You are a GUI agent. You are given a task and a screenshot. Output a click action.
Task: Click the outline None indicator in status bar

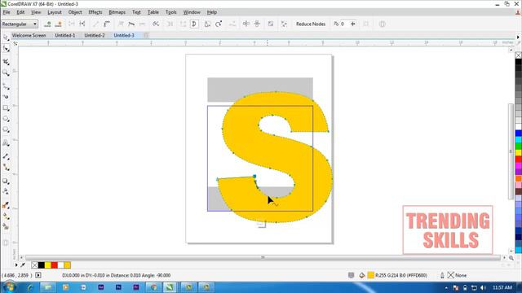(451, 275)
